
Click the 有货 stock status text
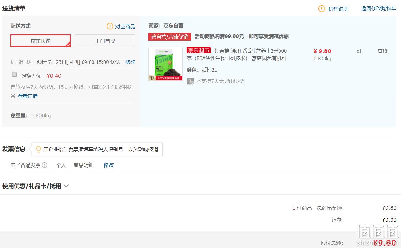(383, 51)
